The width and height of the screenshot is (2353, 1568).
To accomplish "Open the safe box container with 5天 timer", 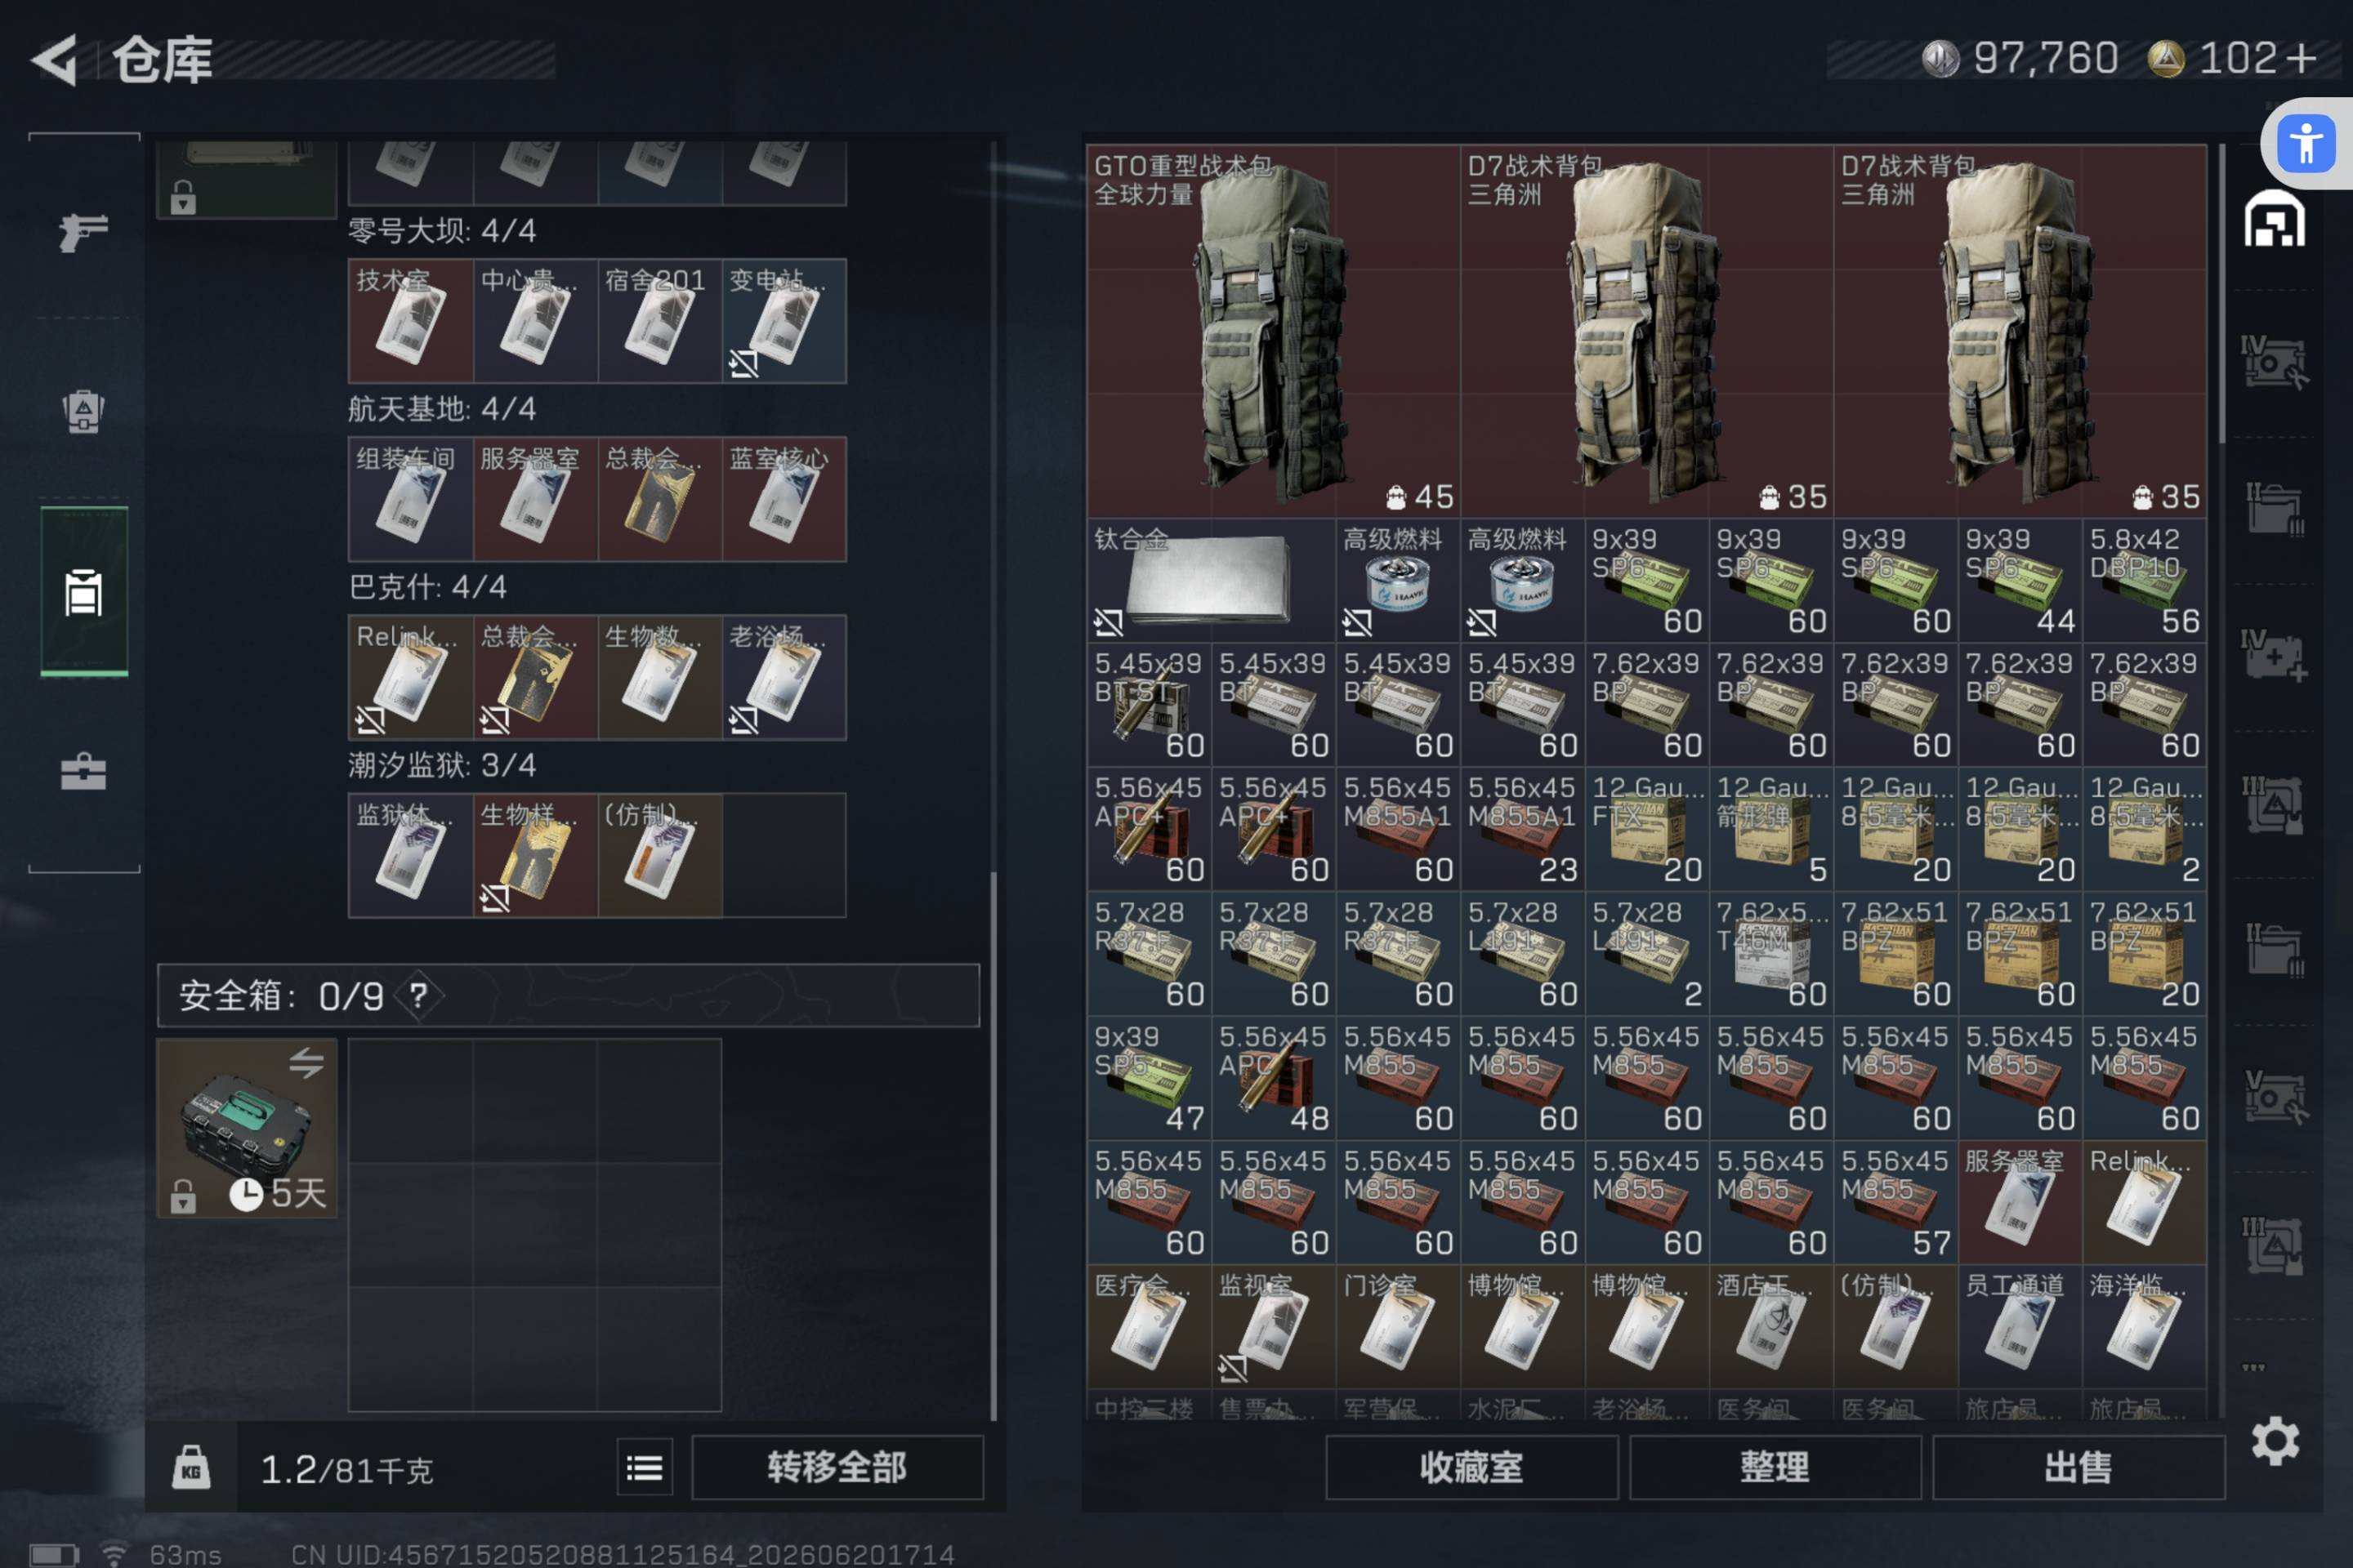I will coord(246,1128).
